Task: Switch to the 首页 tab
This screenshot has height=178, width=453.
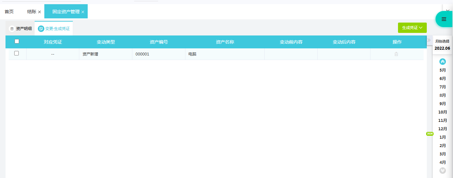Action: coord(9,12)
